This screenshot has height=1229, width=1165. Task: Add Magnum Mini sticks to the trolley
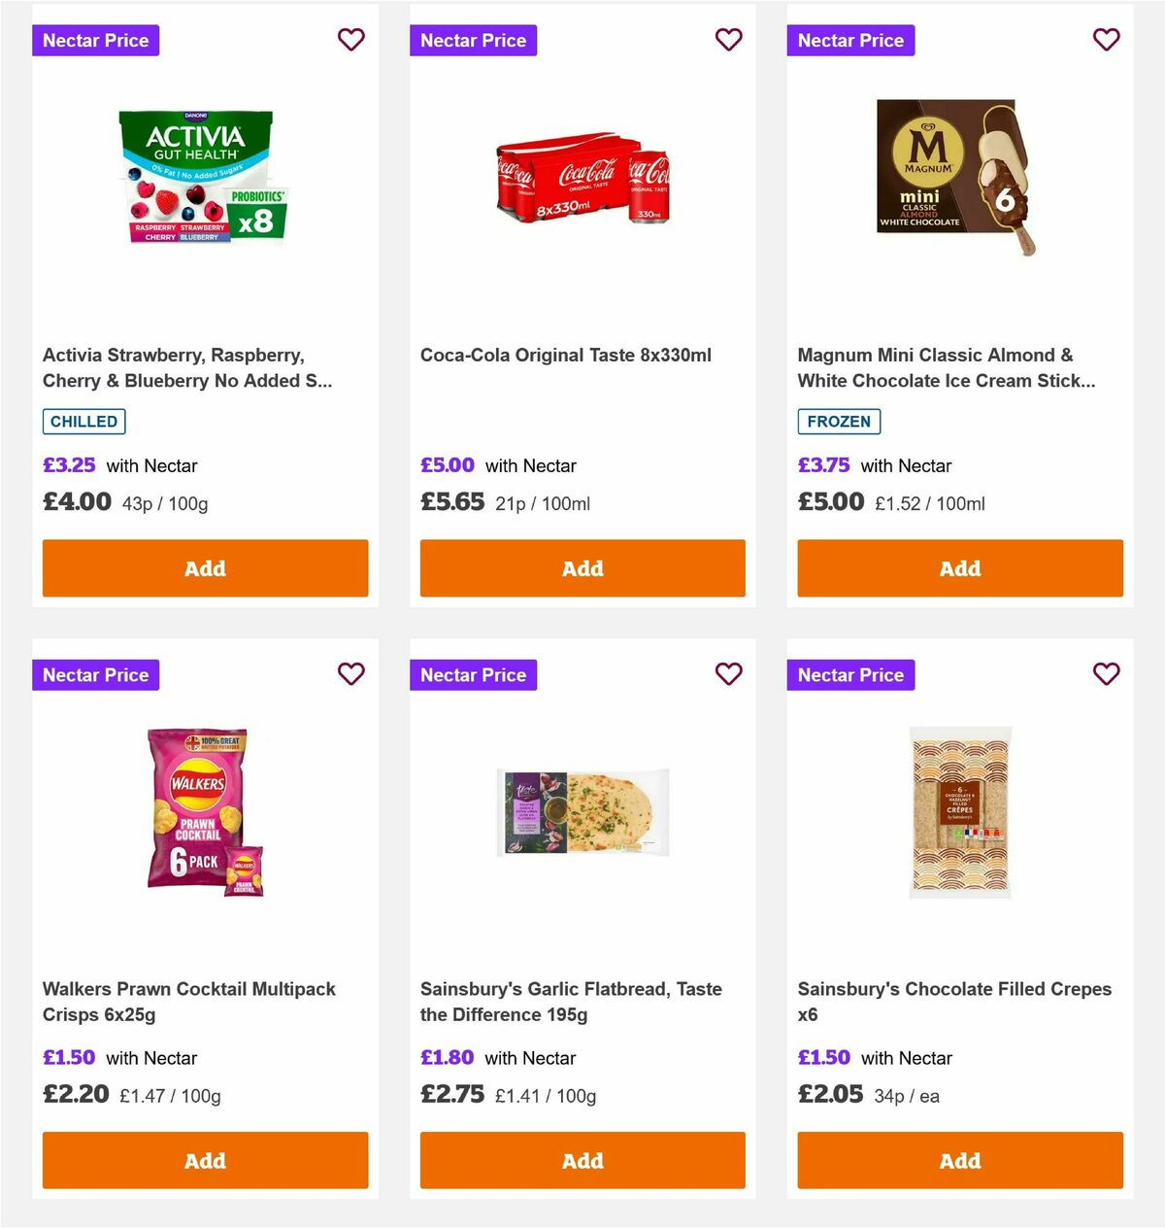point(959,567)
